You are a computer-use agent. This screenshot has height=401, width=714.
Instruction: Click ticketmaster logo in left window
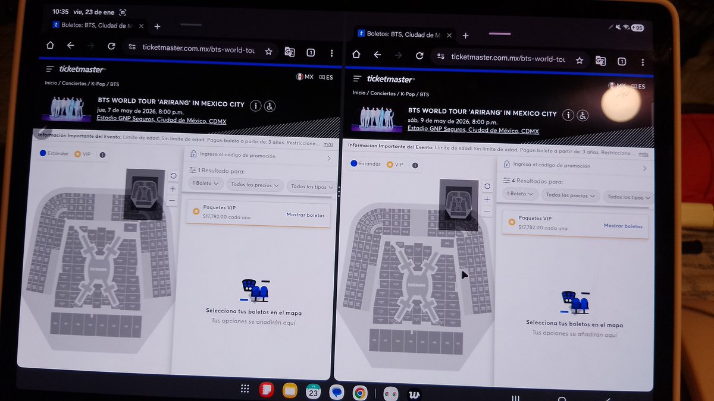82,70
